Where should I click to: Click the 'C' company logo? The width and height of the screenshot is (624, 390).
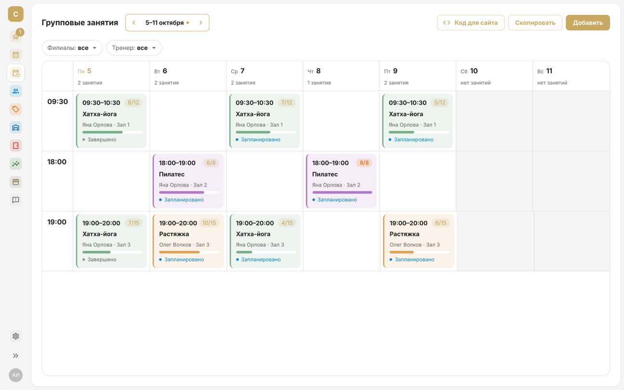16,14
